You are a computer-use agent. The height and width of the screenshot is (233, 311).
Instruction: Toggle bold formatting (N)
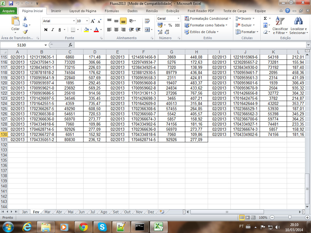coord(46,30)
